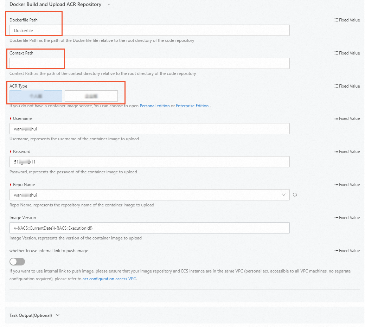Image resolution: width=365 pixels, height=327 pixels.
Task: Refresh the Repo Name repository list
Action: click(295, 195)
